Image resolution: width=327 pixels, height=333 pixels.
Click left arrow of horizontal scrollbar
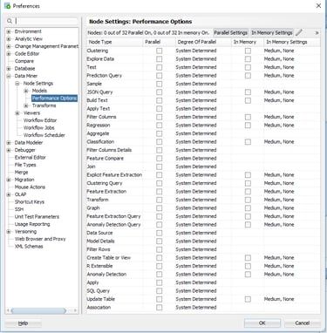8,310
